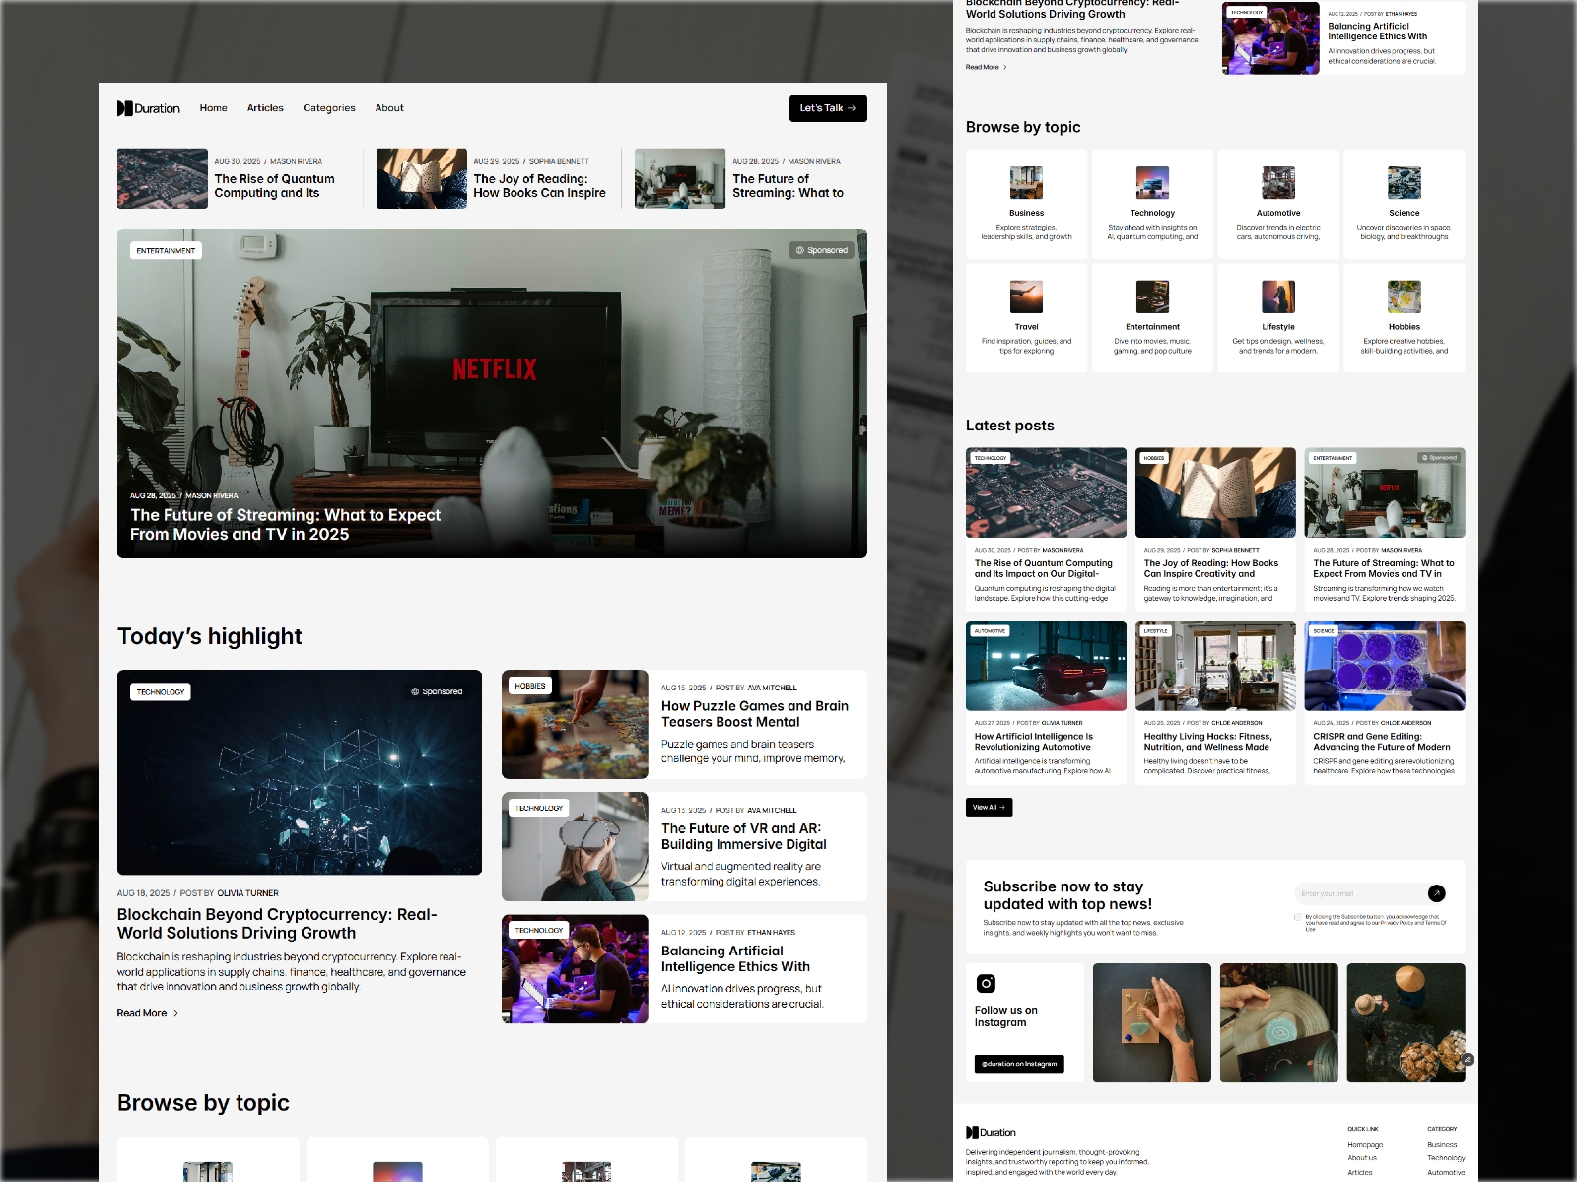
Task: Click the ENTERTAINMENT tag on the hero banner
Action: click(x=167, y=250)
